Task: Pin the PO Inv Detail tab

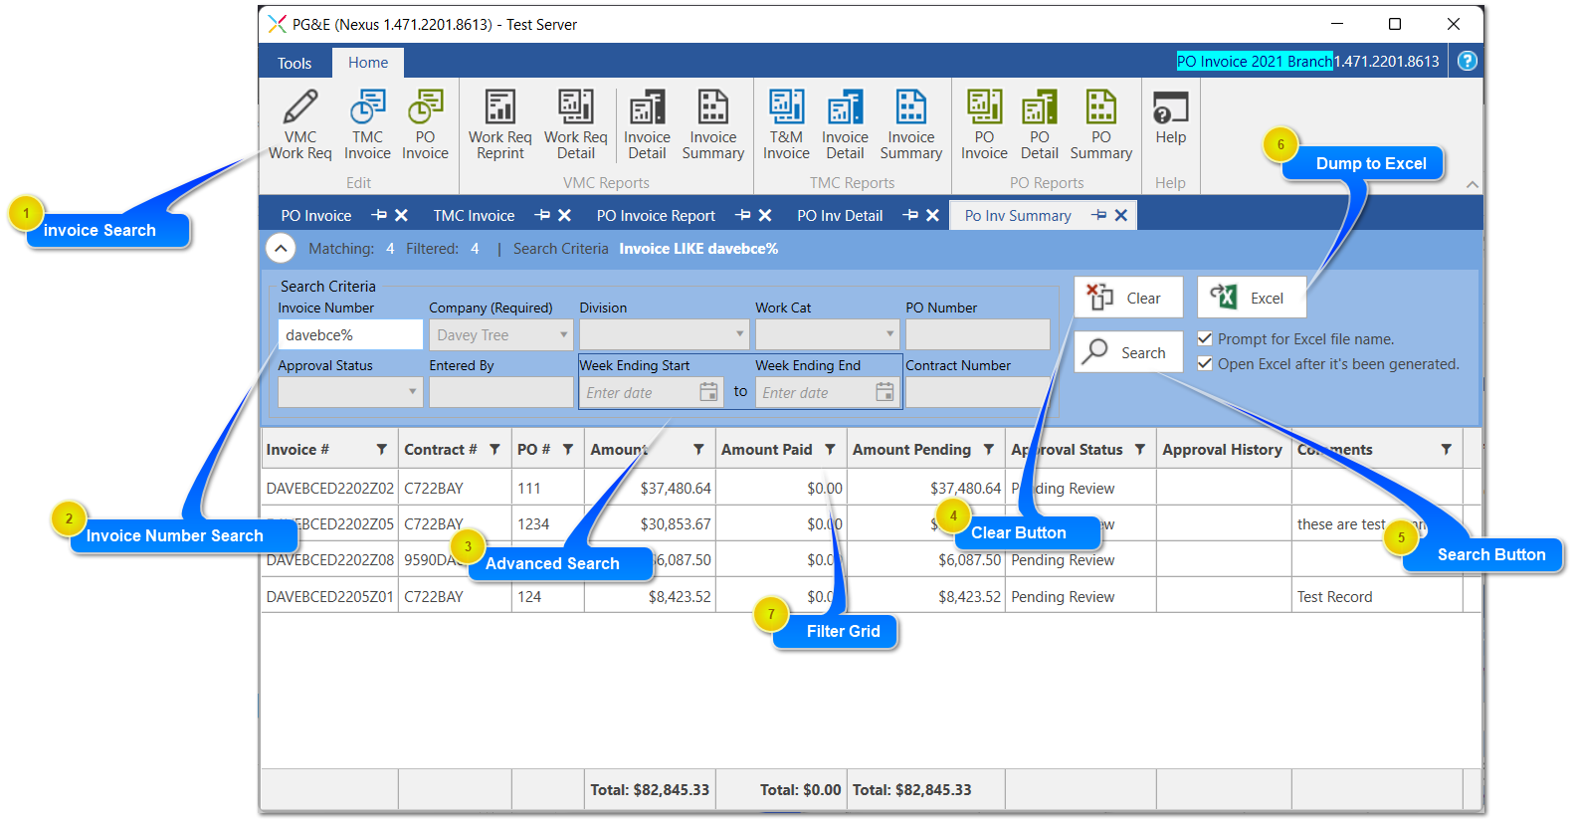Action: pyautogui.click(x=910, y=215)
